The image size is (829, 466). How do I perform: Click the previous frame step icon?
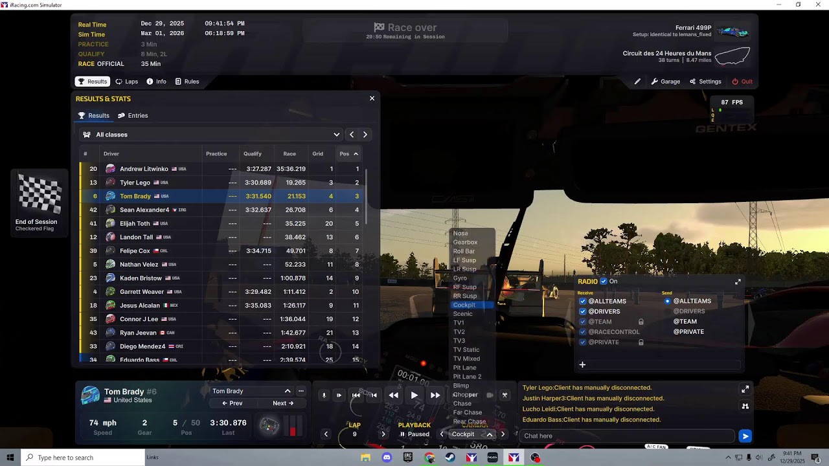[374, 395]
